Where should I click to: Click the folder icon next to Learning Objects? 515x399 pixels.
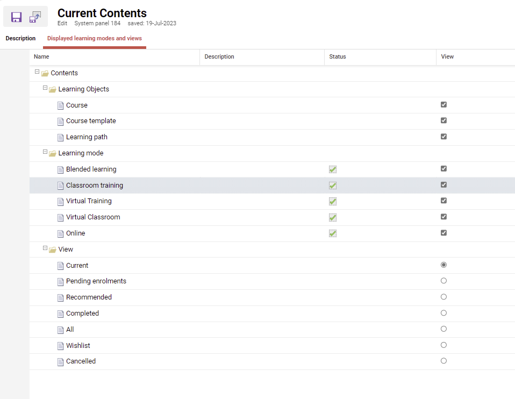point(53,89)
